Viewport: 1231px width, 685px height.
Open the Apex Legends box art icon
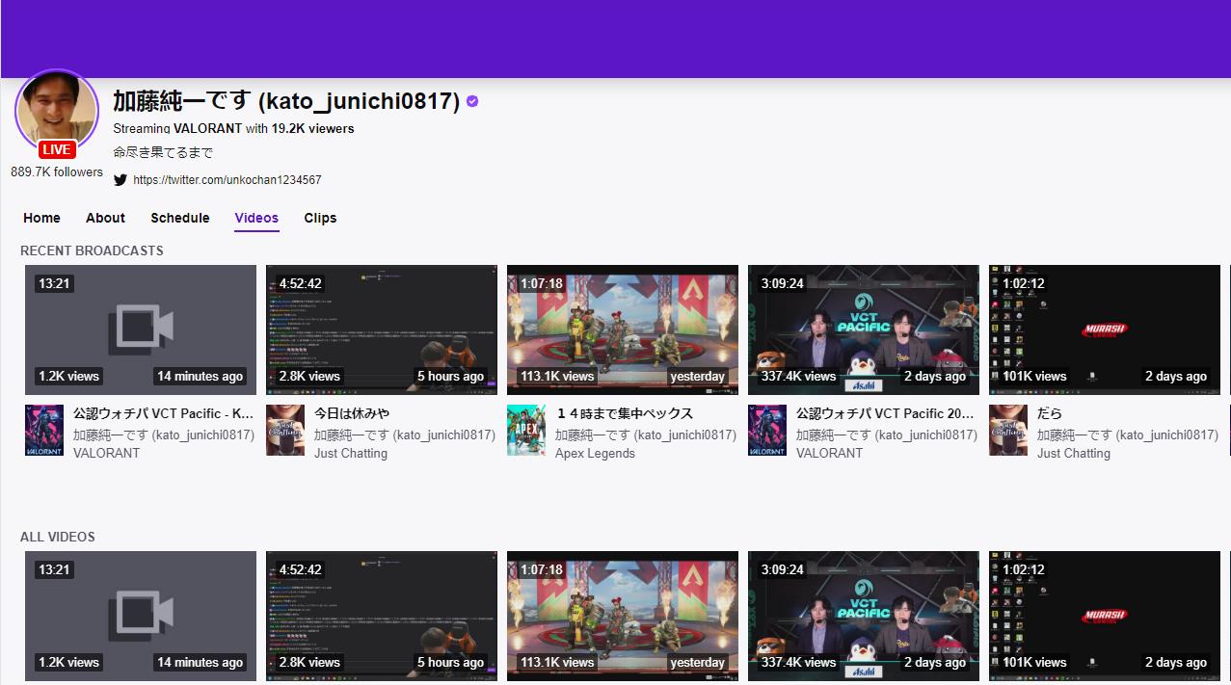point(526,430)
